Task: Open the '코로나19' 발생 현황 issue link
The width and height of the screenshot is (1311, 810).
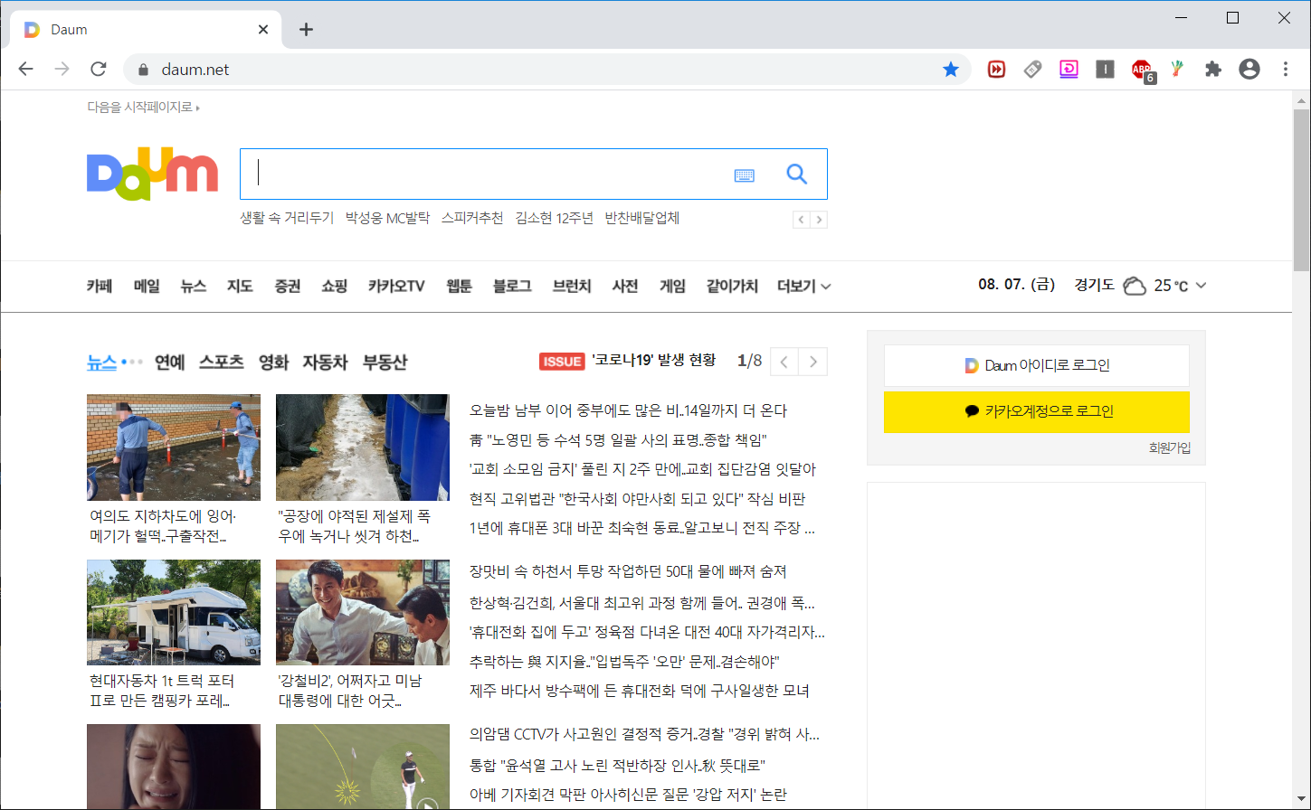Action: [x=653, y=360]
